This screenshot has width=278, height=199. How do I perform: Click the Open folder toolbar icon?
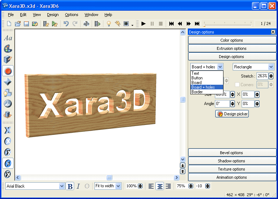pyautogui.click(x=17, y=24)
